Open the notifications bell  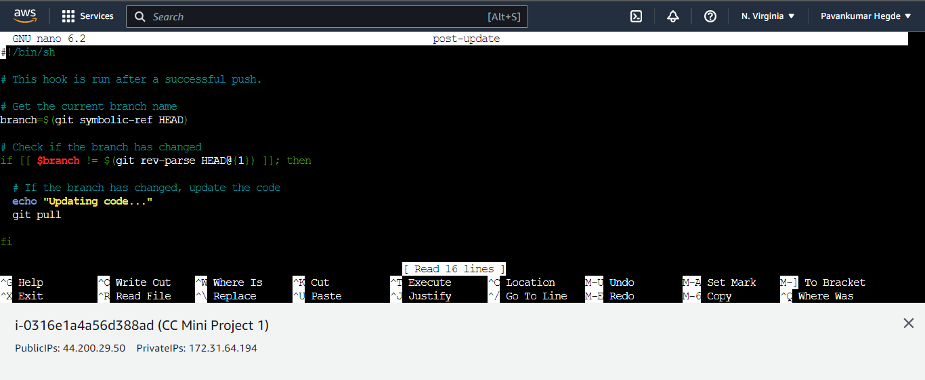(673, 16)
